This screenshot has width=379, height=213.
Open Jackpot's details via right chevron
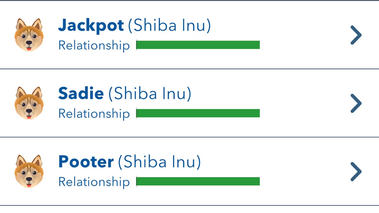356,35
